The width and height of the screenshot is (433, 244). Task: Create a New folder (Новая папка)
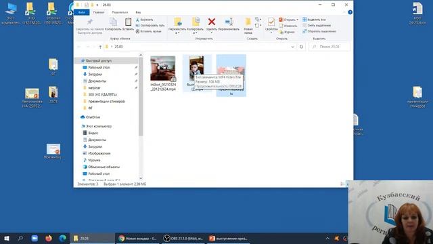(x=248, y=26)
